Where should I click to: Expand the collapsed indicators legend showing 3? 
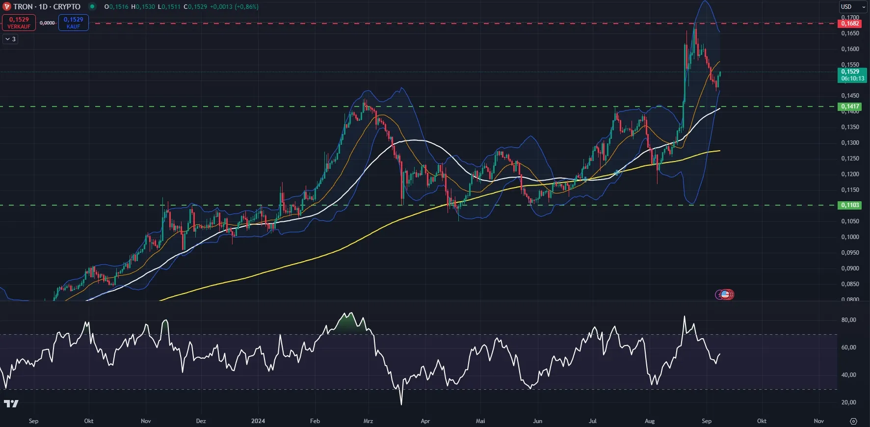[x=10, y=39]
